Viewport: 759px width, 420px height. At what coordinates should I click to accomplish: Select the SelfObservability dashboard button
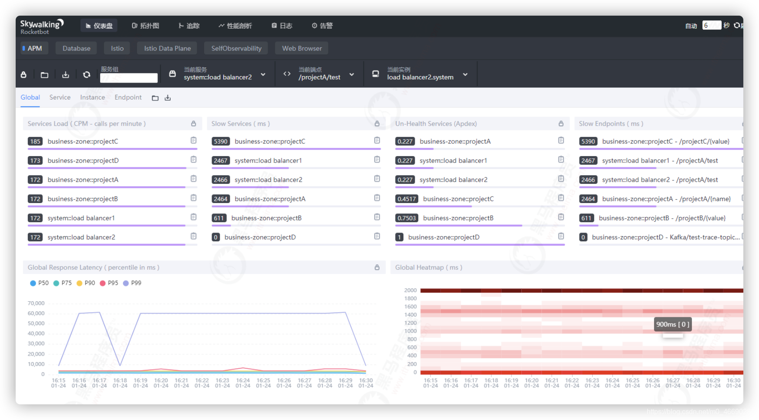pos(236,48)
